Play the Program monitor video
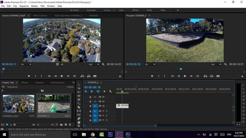The width and height of the screenshot is (246, 138). 185,76
